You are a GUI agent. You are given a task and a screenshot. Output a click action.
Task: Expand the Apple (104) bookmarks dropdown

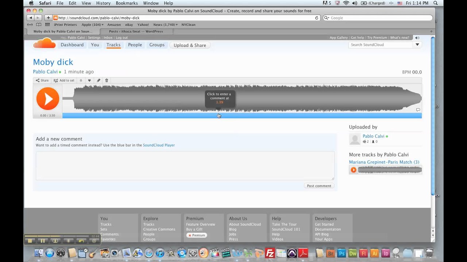(92, 25)
